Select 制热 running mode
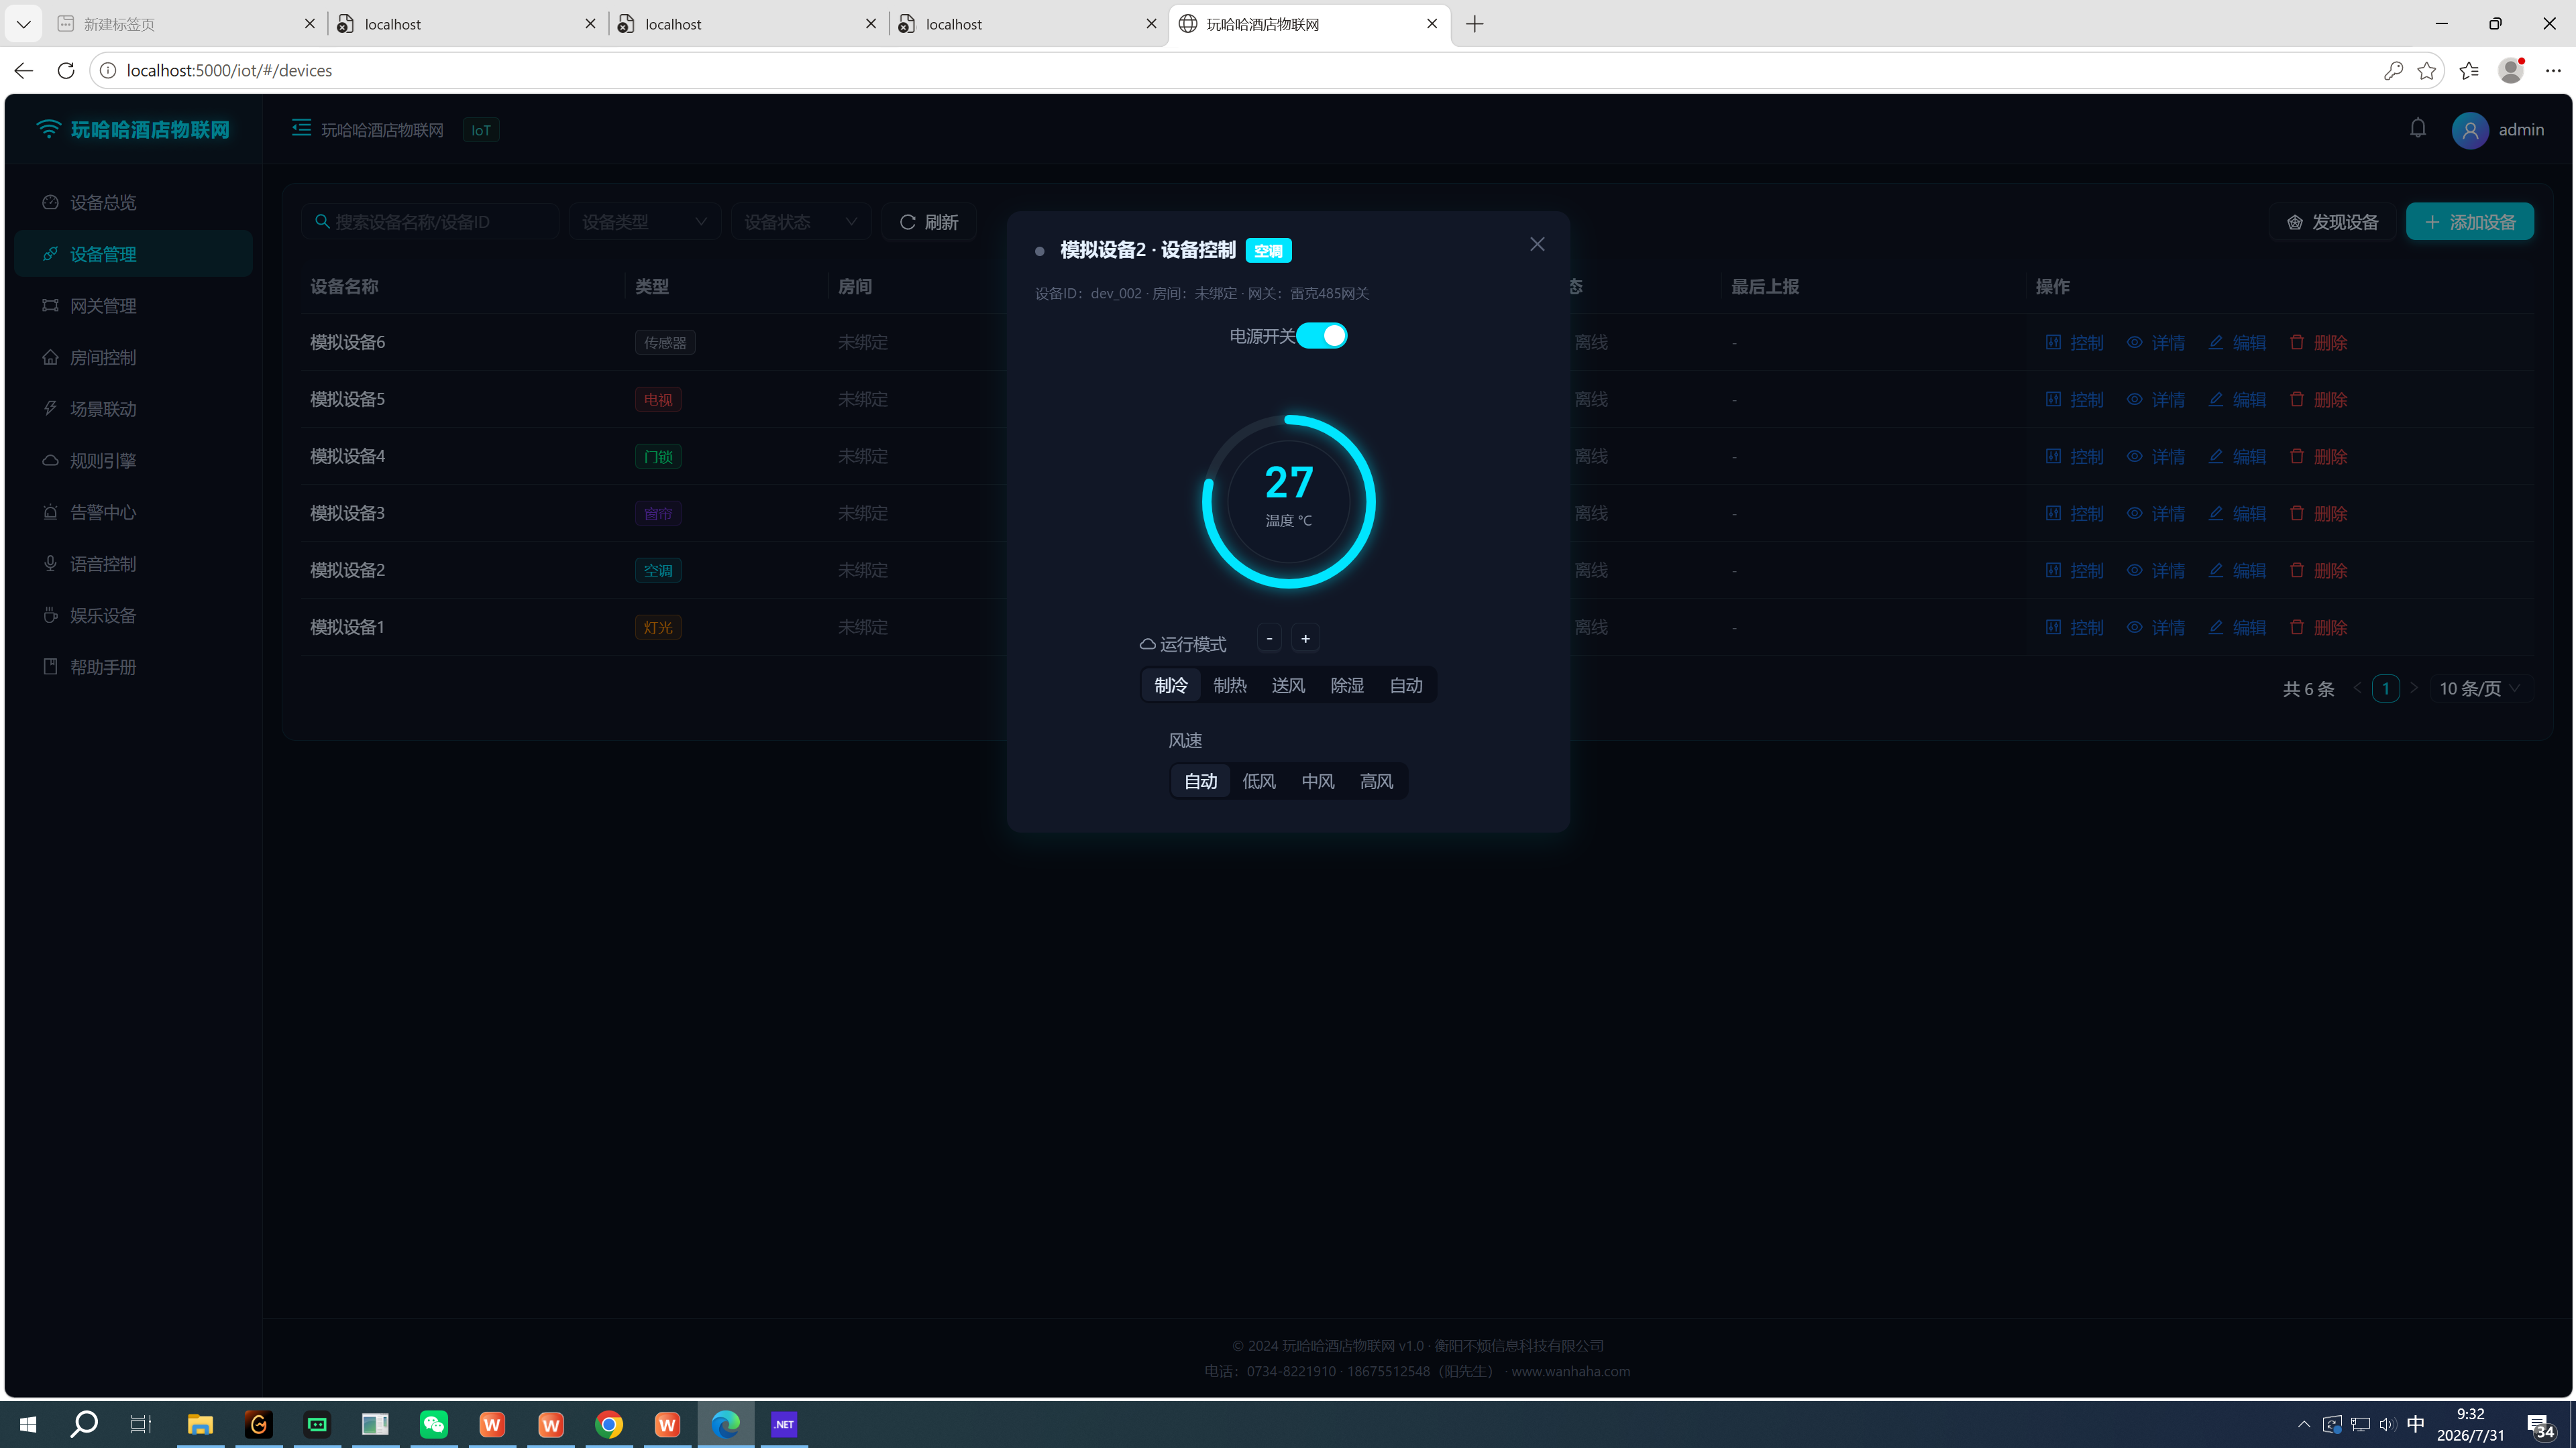2576x1448 pixels. (1230, 686)
